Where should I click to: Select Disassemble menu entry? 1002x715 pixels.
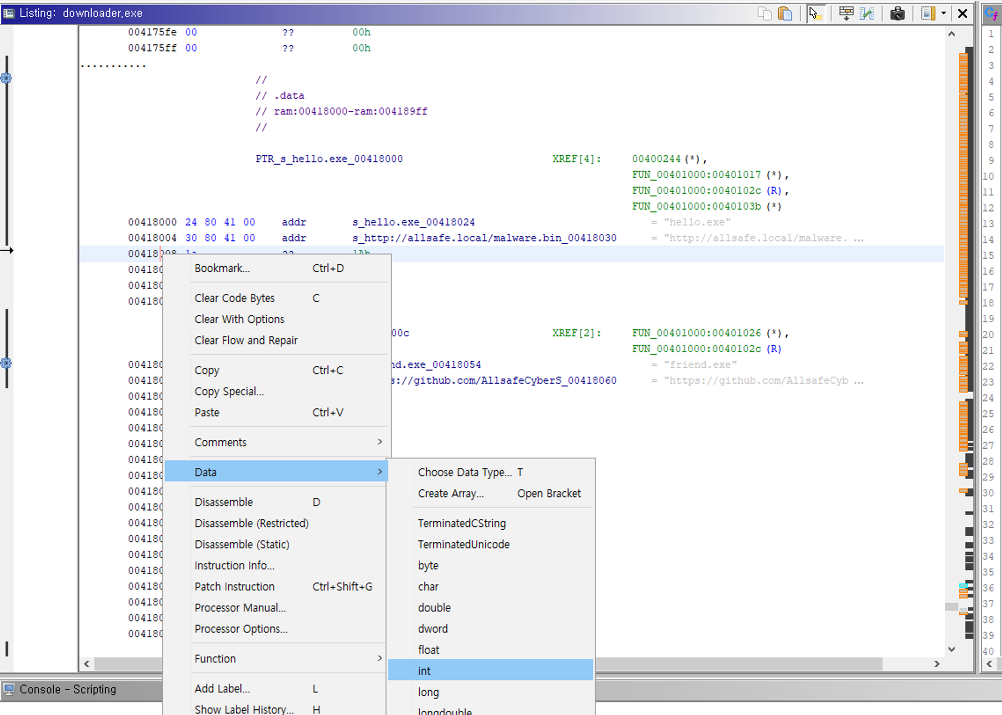276,502
